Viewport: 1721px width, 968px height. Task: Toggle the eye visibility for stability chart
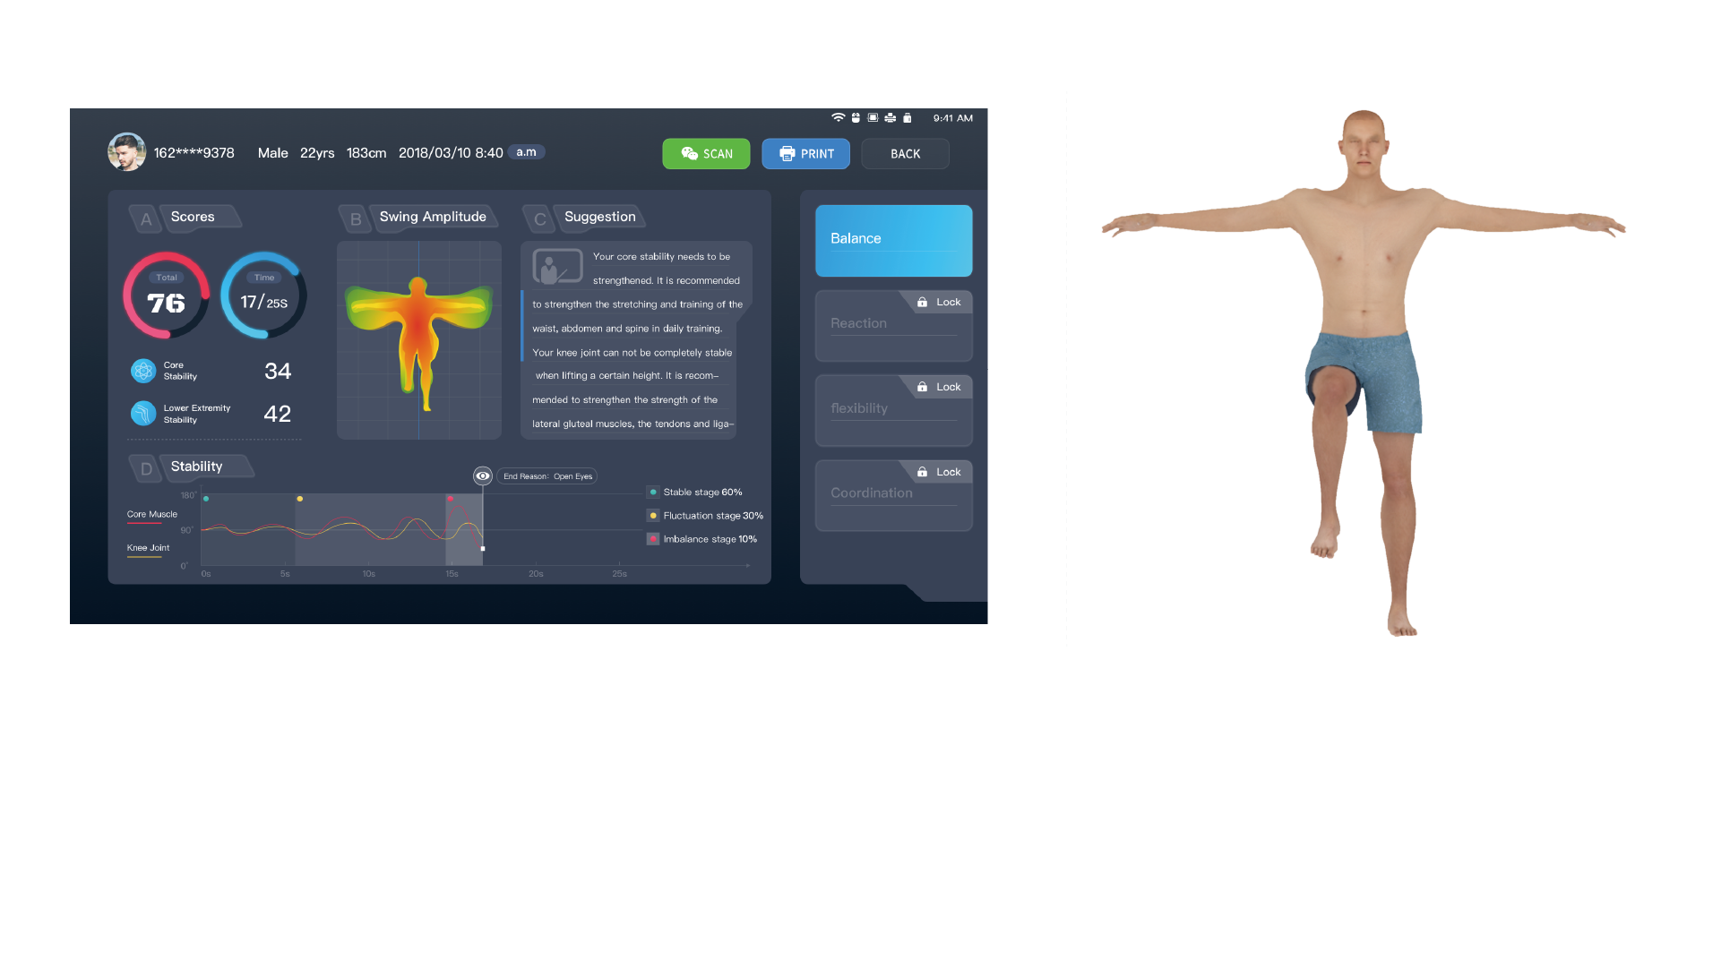[x=484, y=475]
